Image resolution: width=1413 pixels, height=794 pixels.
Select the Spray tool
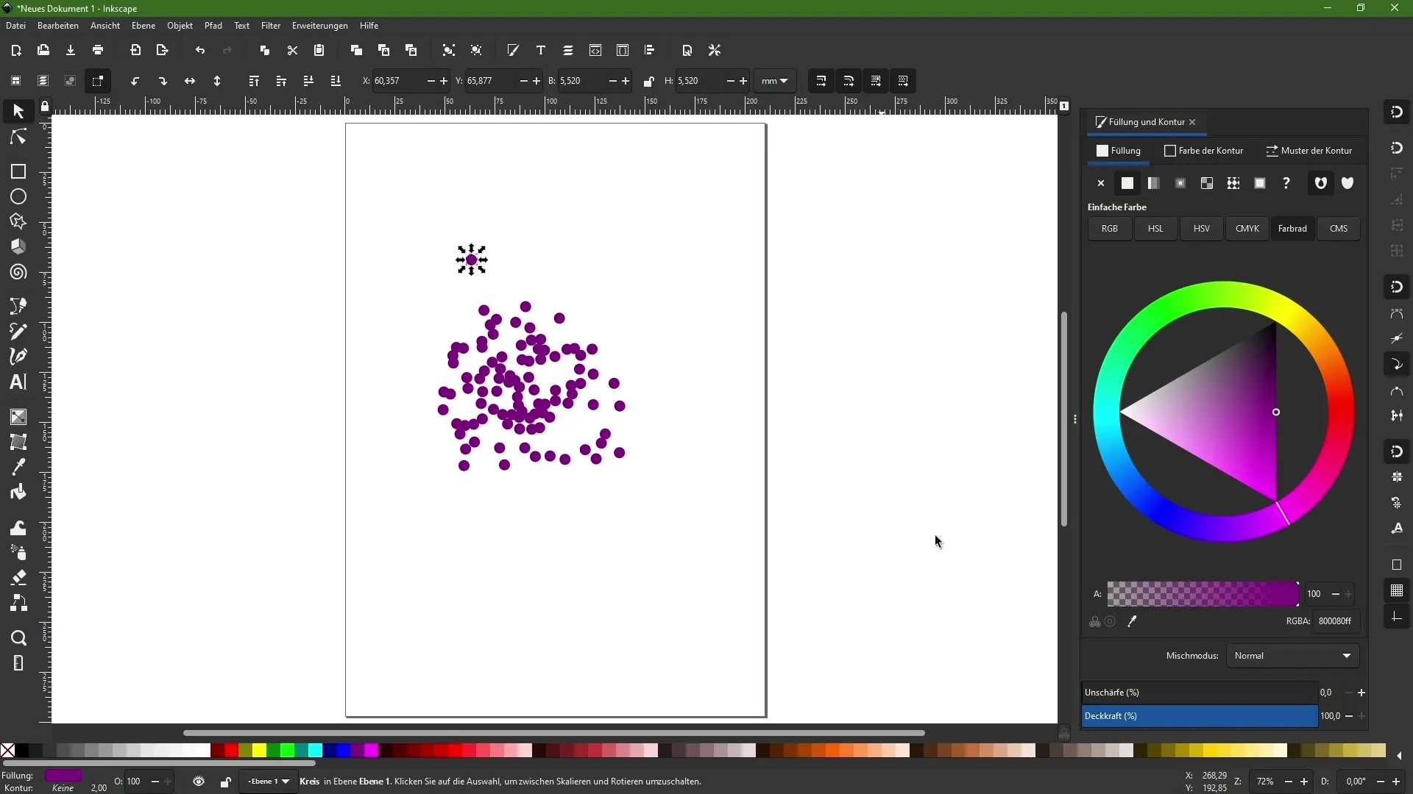[18, 553]
